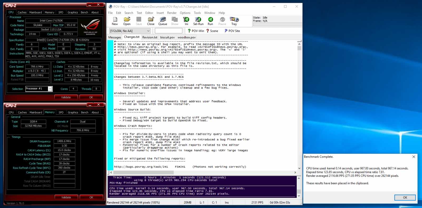The width and height of the screenshot is (422, 208).
Task: Open the Tools menu
Action: coord(197,13)
